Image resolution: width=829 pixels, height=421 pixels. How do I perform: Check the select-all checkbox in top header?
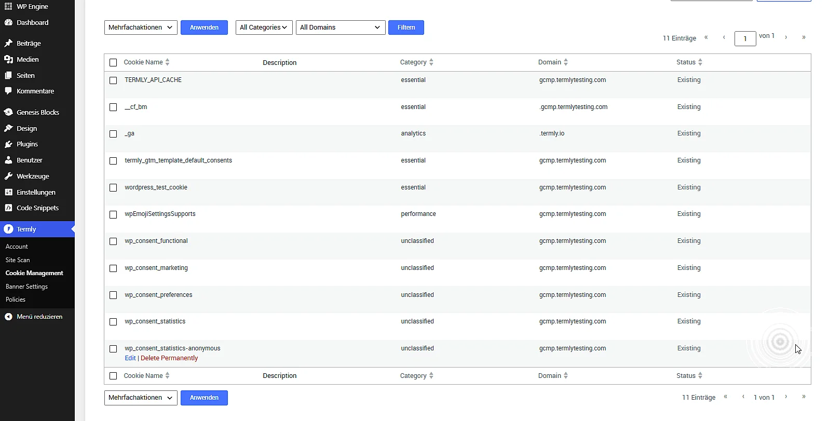[113, 62]
